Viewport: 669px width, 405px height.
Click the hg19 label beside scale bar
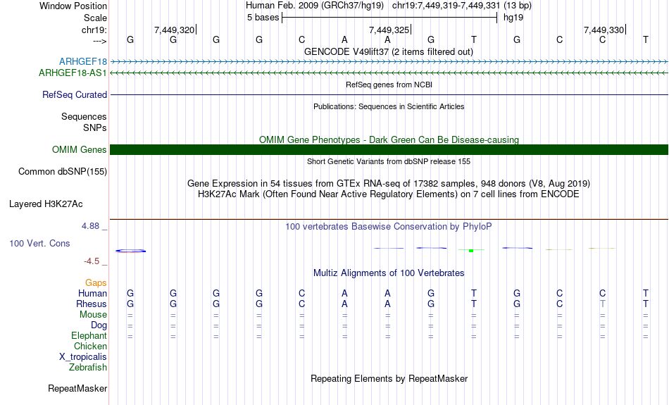click(x=513, y=18)
